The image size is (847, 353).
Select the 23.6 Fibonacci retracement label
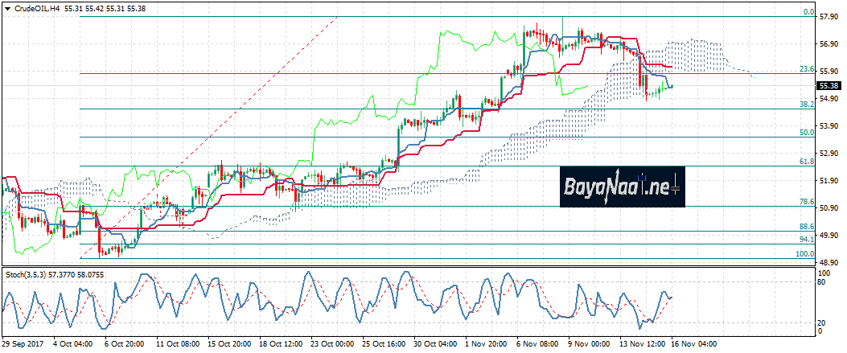(x=808, y=69)
